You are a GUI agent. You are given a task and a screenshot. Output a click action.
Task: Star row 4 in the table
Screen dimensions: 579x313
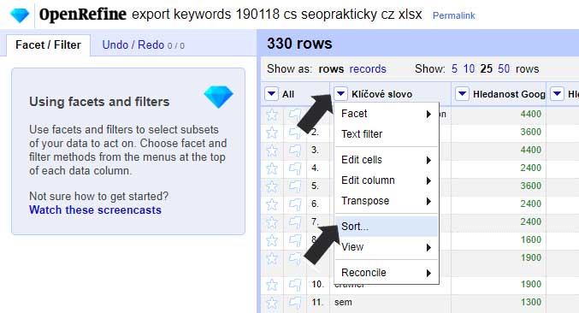(x=272, y=168)
